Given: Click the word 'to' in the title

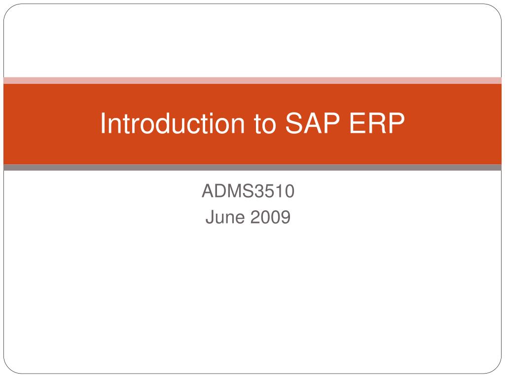Looking at the screenshot, I should click(x=265, y=124).
